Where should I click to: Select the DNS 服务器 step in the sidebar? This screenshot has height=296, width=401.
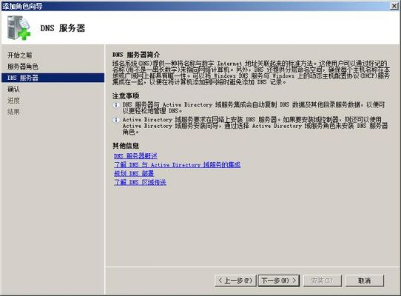53,78
